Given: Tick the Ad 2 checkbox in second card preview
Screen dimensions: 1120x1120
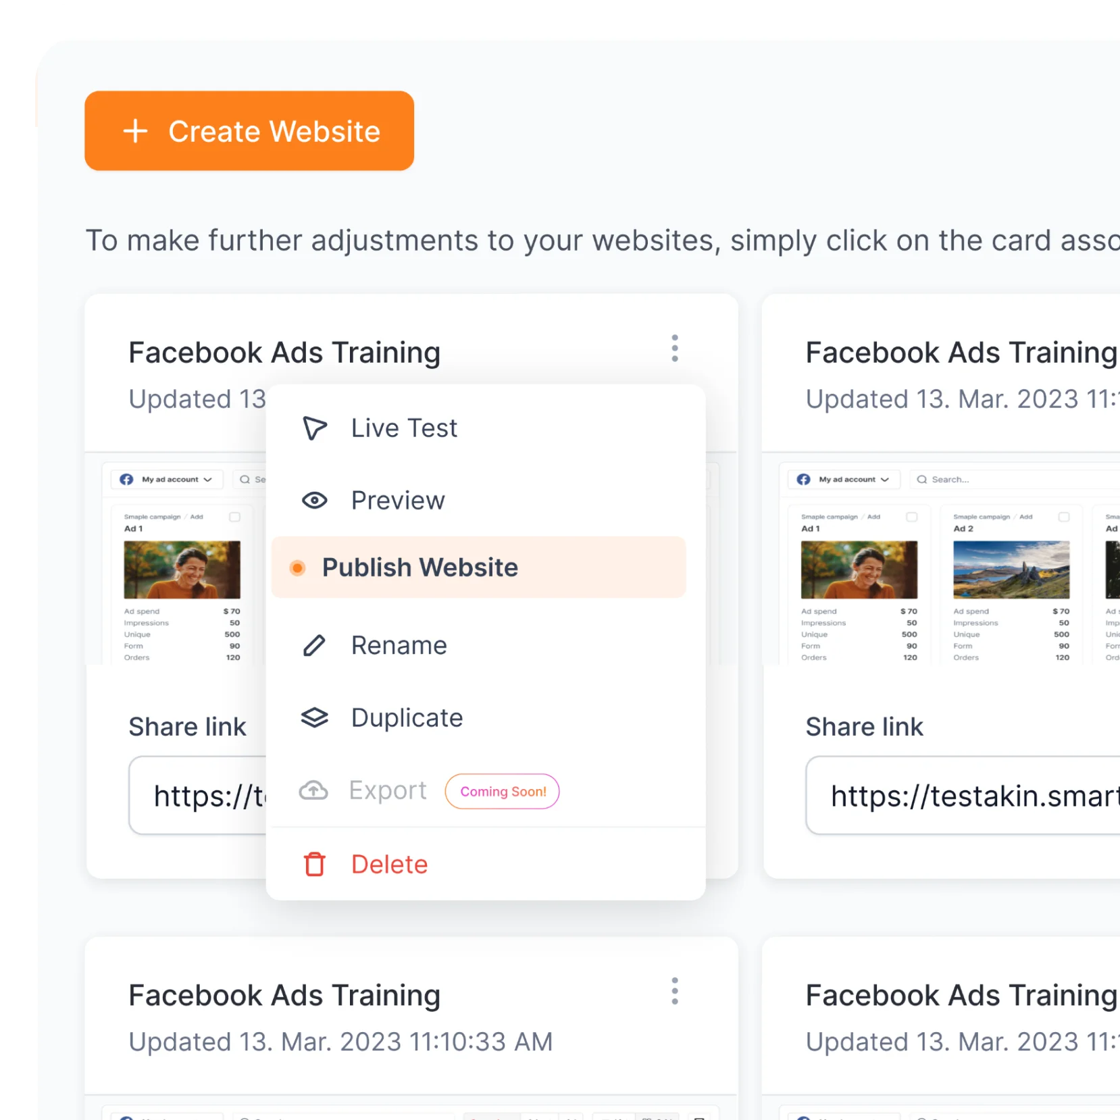Looking at the screenshot, I should pyautogui.click(x=1063, y=517).
